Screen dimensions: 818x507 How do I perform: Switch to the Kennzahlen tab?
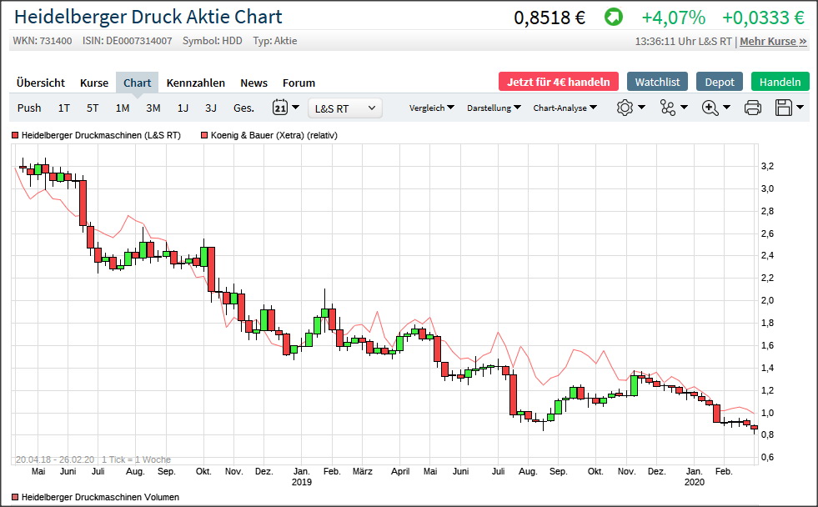point(195,83)
